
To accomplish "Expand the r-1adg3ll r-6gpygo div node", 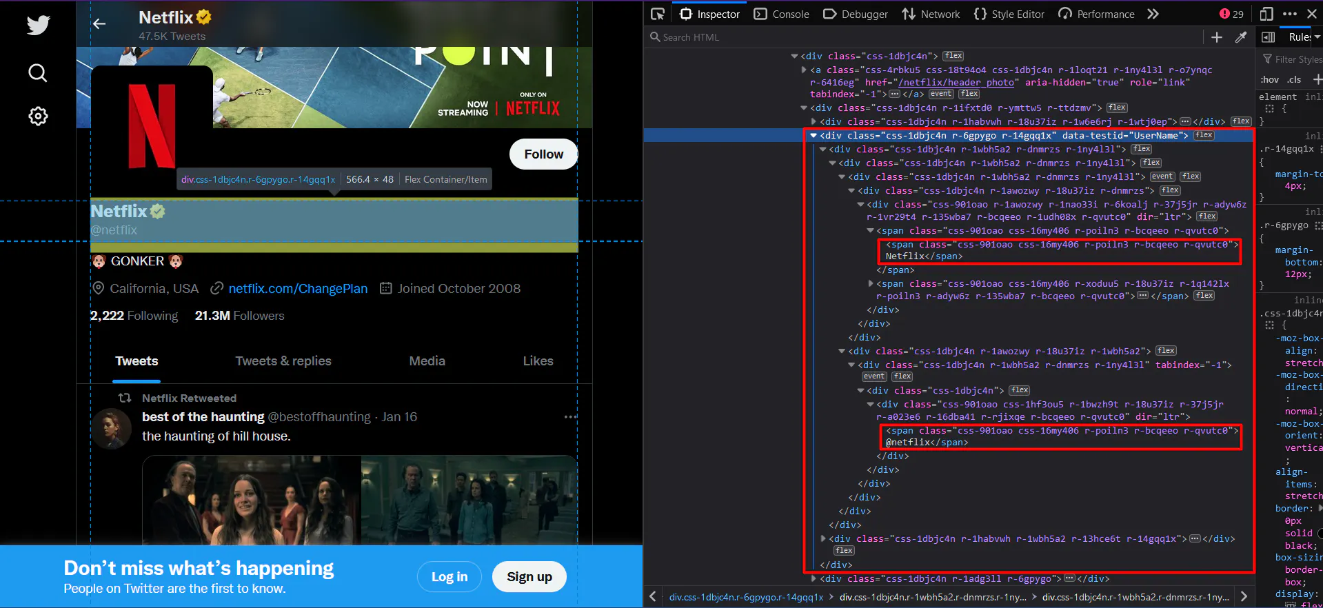I will pyautogui.click(x=814, y=578).
